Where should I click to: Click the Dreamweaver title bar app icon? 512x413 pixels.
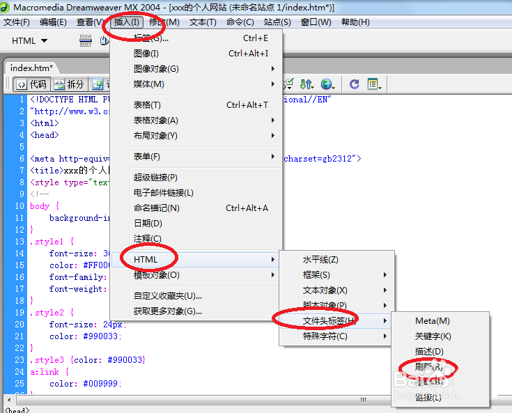[x=6, y=7]
